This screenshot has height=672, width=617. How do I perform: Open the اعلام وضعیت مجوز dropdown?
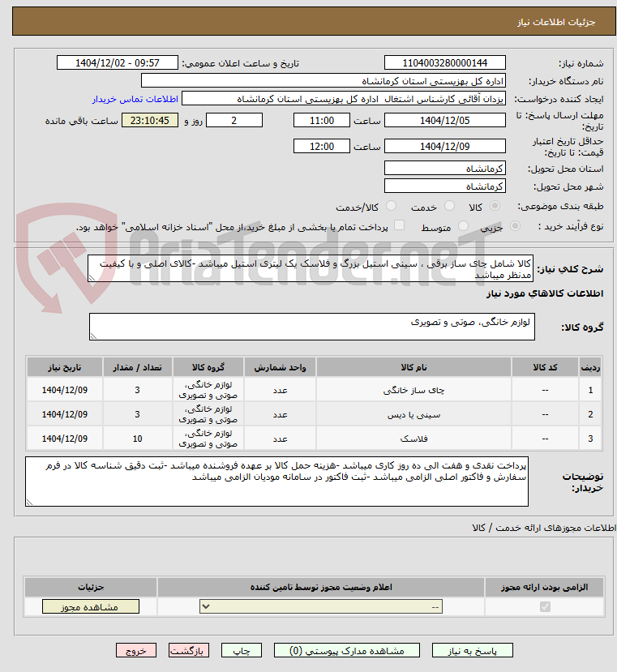[x=321, y=607]
